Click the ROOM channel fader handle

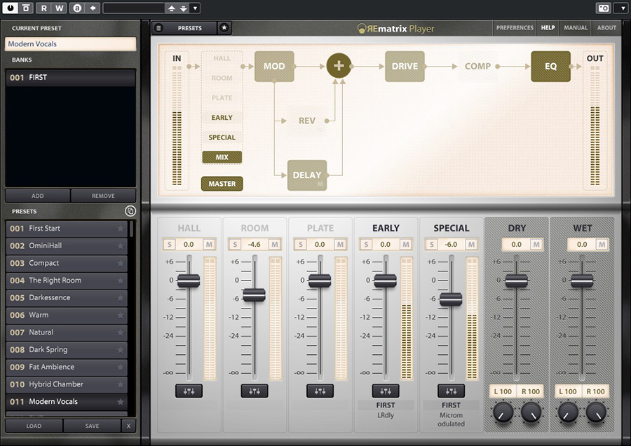(x=254, y=295)
